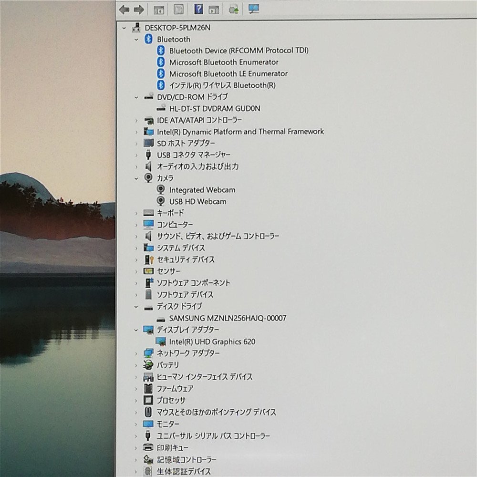Expand the システム デバイス category
The height and width of the screenshot is (477, 477).
click(136, 248)
